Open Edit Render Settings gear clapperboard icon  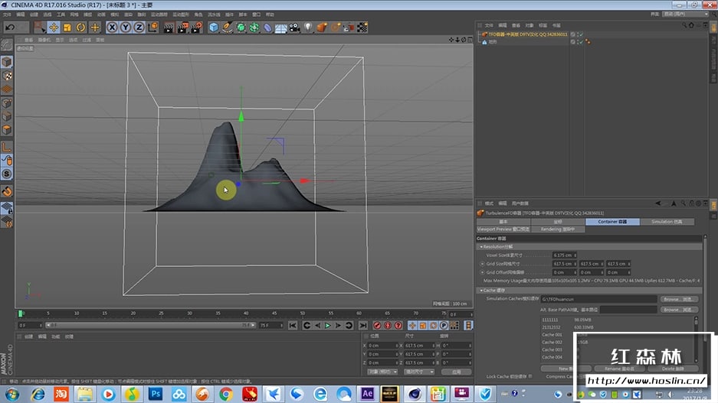click(197, 28)
